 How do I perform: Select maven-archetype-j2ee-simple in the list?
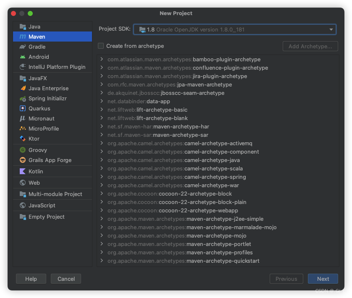(x=185, y=219)
